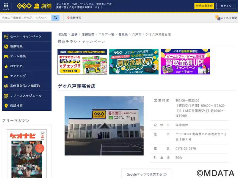
Task: Click the ランキング crown icon
Action: click(6, 76)
